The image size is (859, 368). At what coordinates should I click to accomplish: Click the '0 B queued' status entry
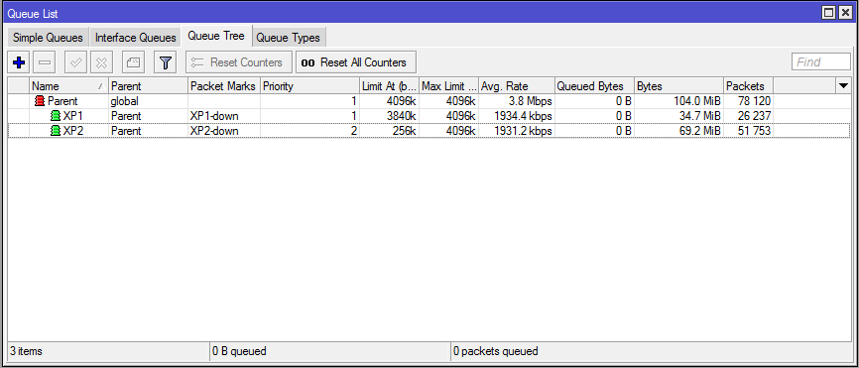pyautogui.click(x=239, y=351)
